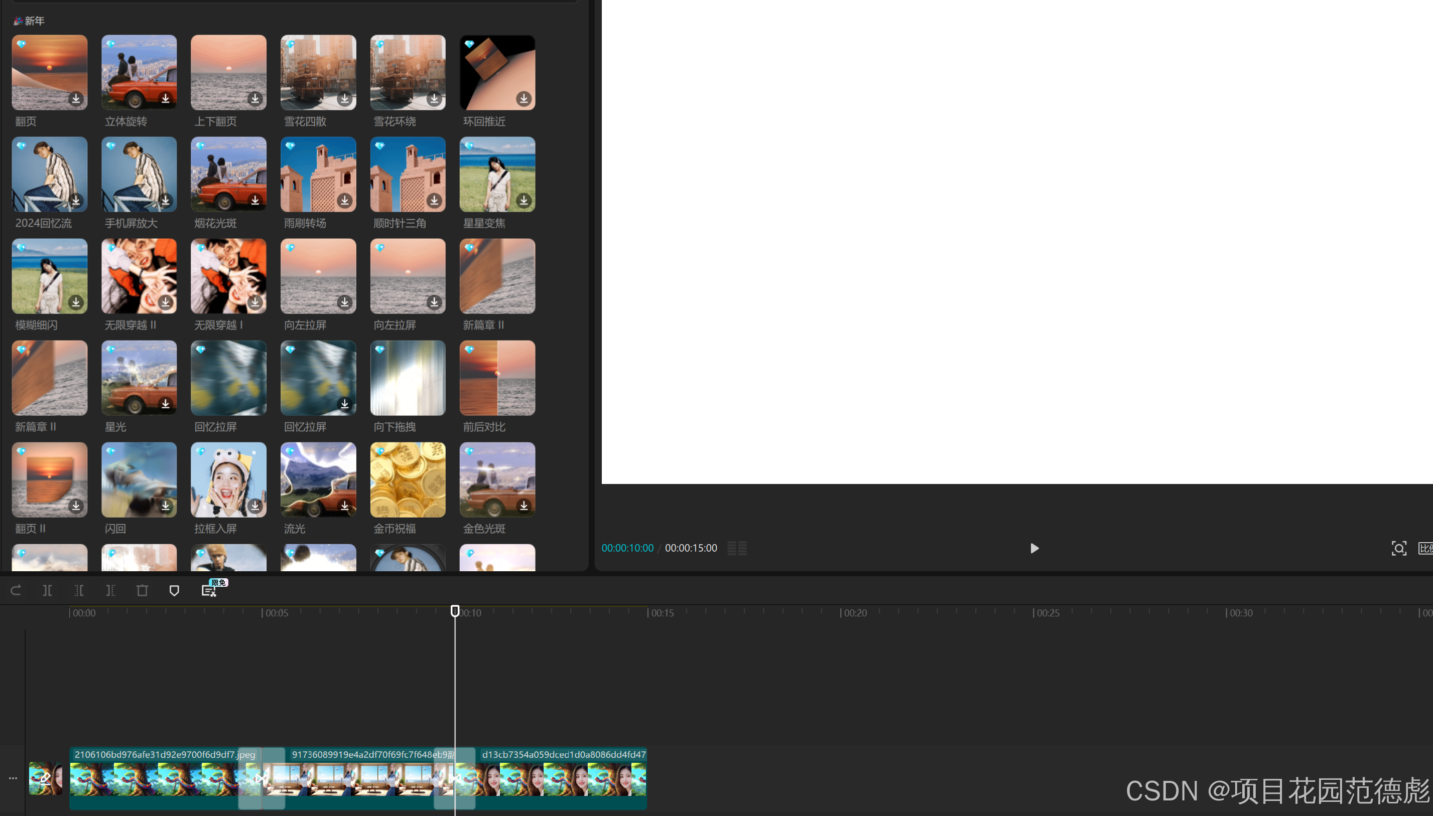
Task: Choose the 前后对比 transition thumbnail
Action: [x=497, y=378]
